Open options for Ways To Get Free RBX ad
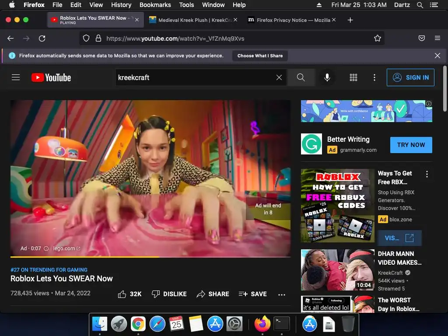 (427, 174)
